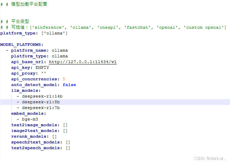Click the speech2text_models empty list line
Screen dimensions: 230x163
coord(41,142)
